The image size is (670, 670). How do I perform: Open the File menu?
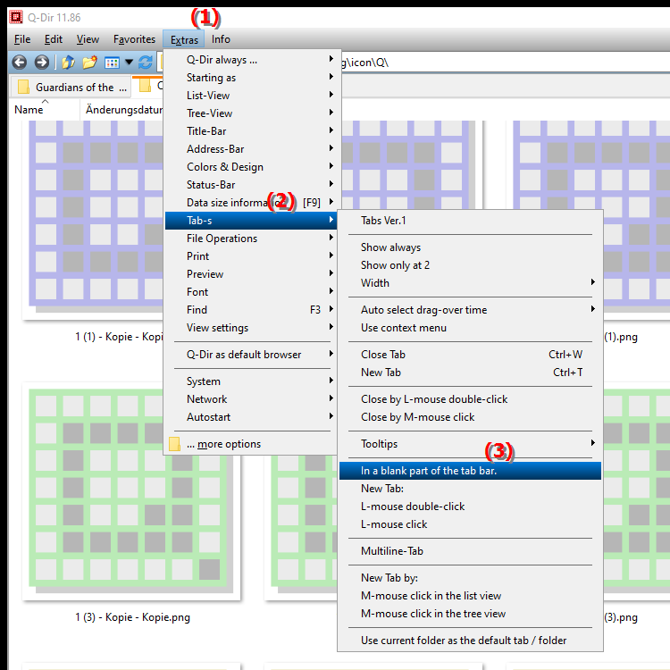[x=22, y=39]
